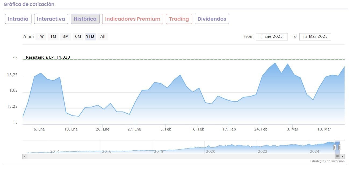Click the navigator scrollbar right arrow

coord(342,157)
